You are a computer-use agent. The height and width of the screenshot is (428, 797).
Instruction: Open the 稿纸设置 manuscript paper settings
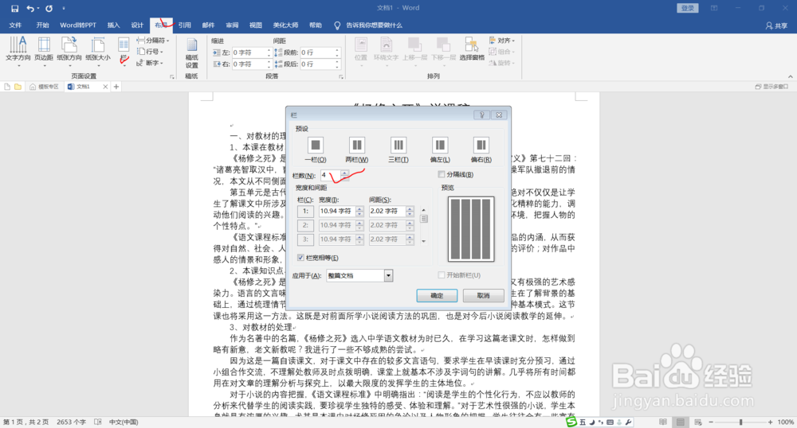pos(191,53)
